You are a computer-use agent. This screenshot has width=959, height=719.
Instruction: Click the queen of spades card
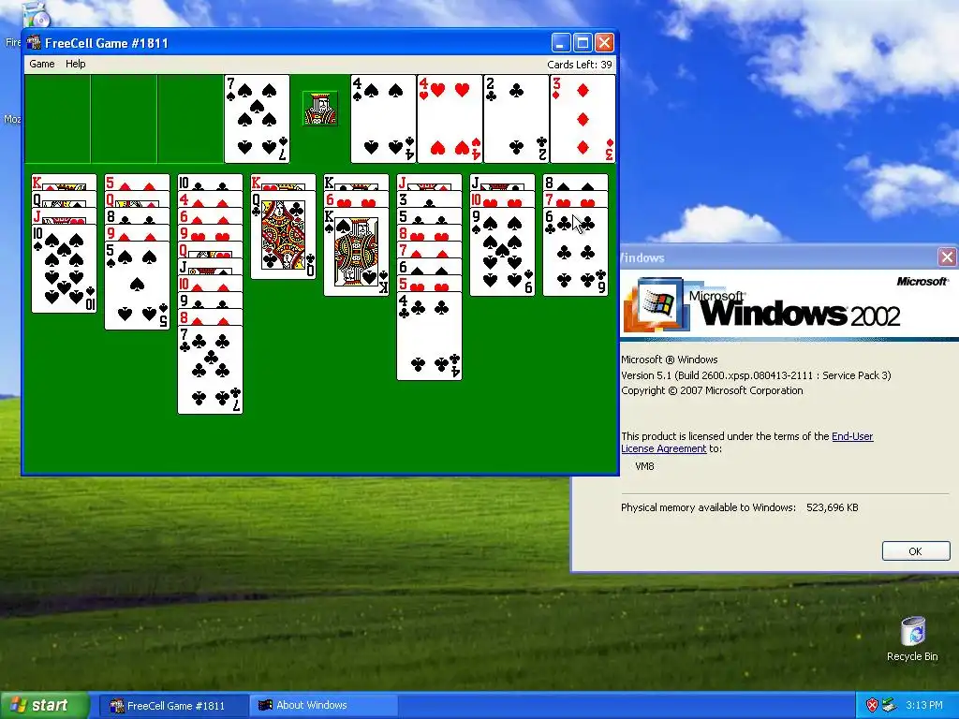point(64,199)
